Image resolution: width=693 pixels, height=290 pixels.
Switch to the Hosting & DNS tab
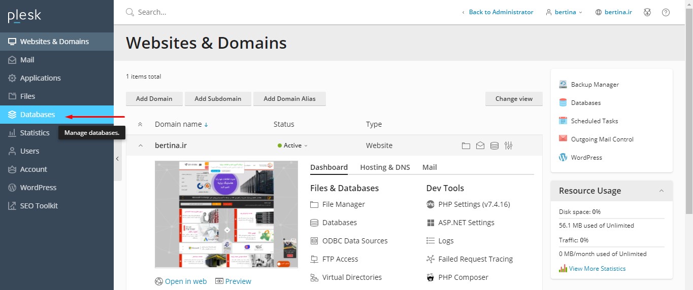385,167
